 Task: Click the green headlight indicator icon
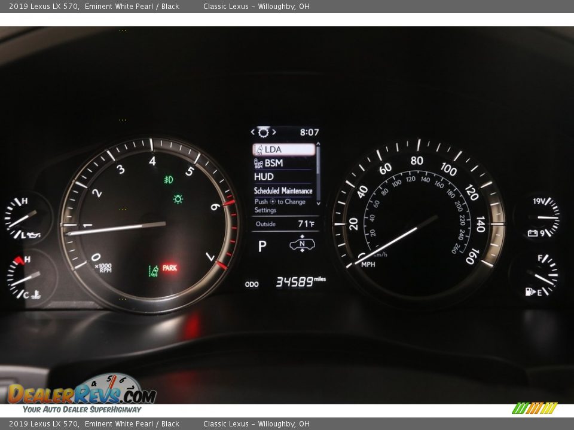tap(178, 199)
